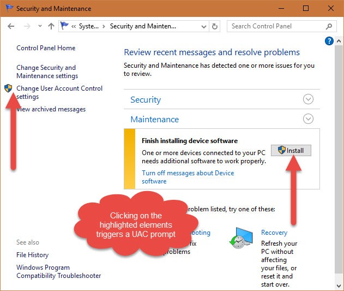
Task: Close the Security and Maintenance window
Action: (330, 8)
